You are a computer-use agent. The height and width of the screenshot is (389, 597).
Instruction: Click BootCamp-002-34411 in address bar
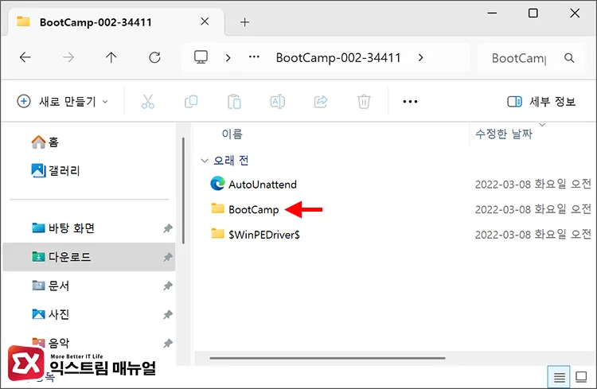(338, 58)
